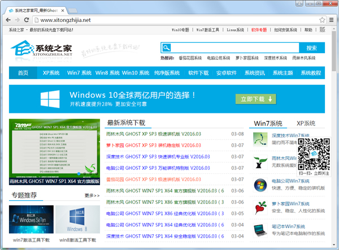The width and height of the screenshot is (339, 250).
Task: Bookmark this page with the star icon
Action: [322, 20]
